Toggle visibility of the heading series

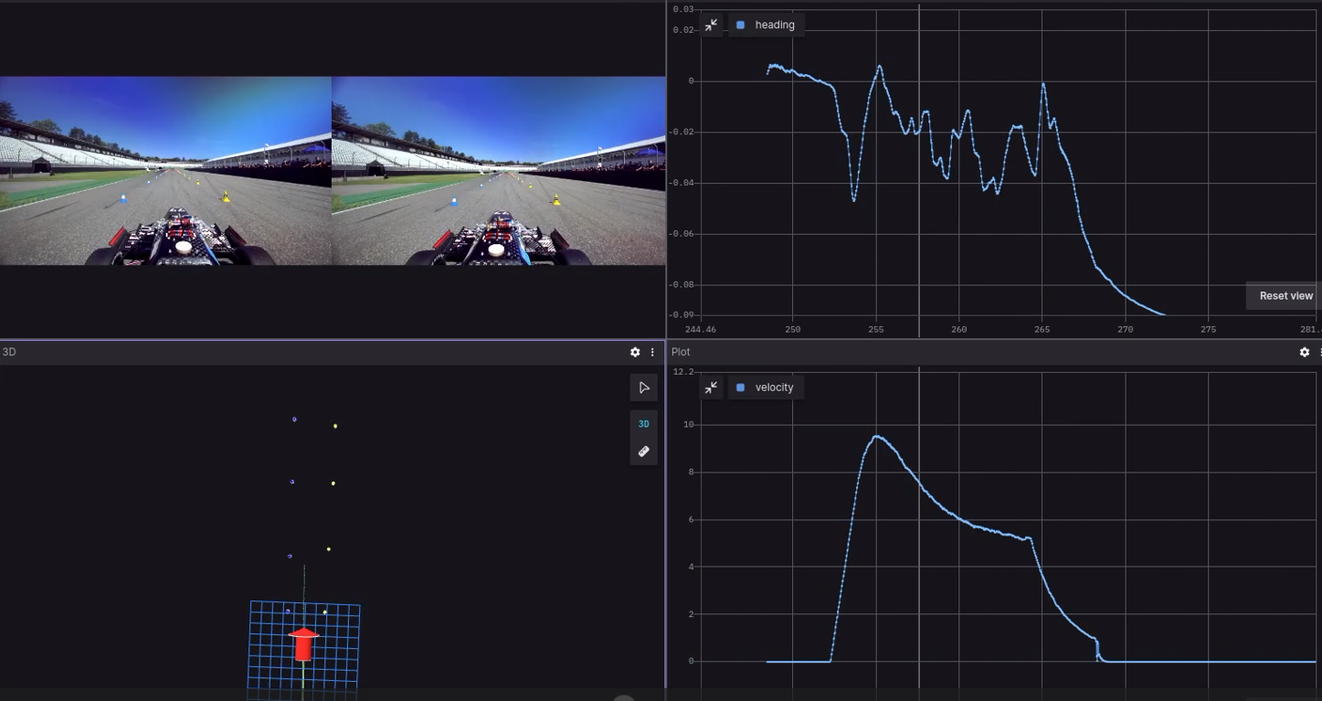point(740,25)
